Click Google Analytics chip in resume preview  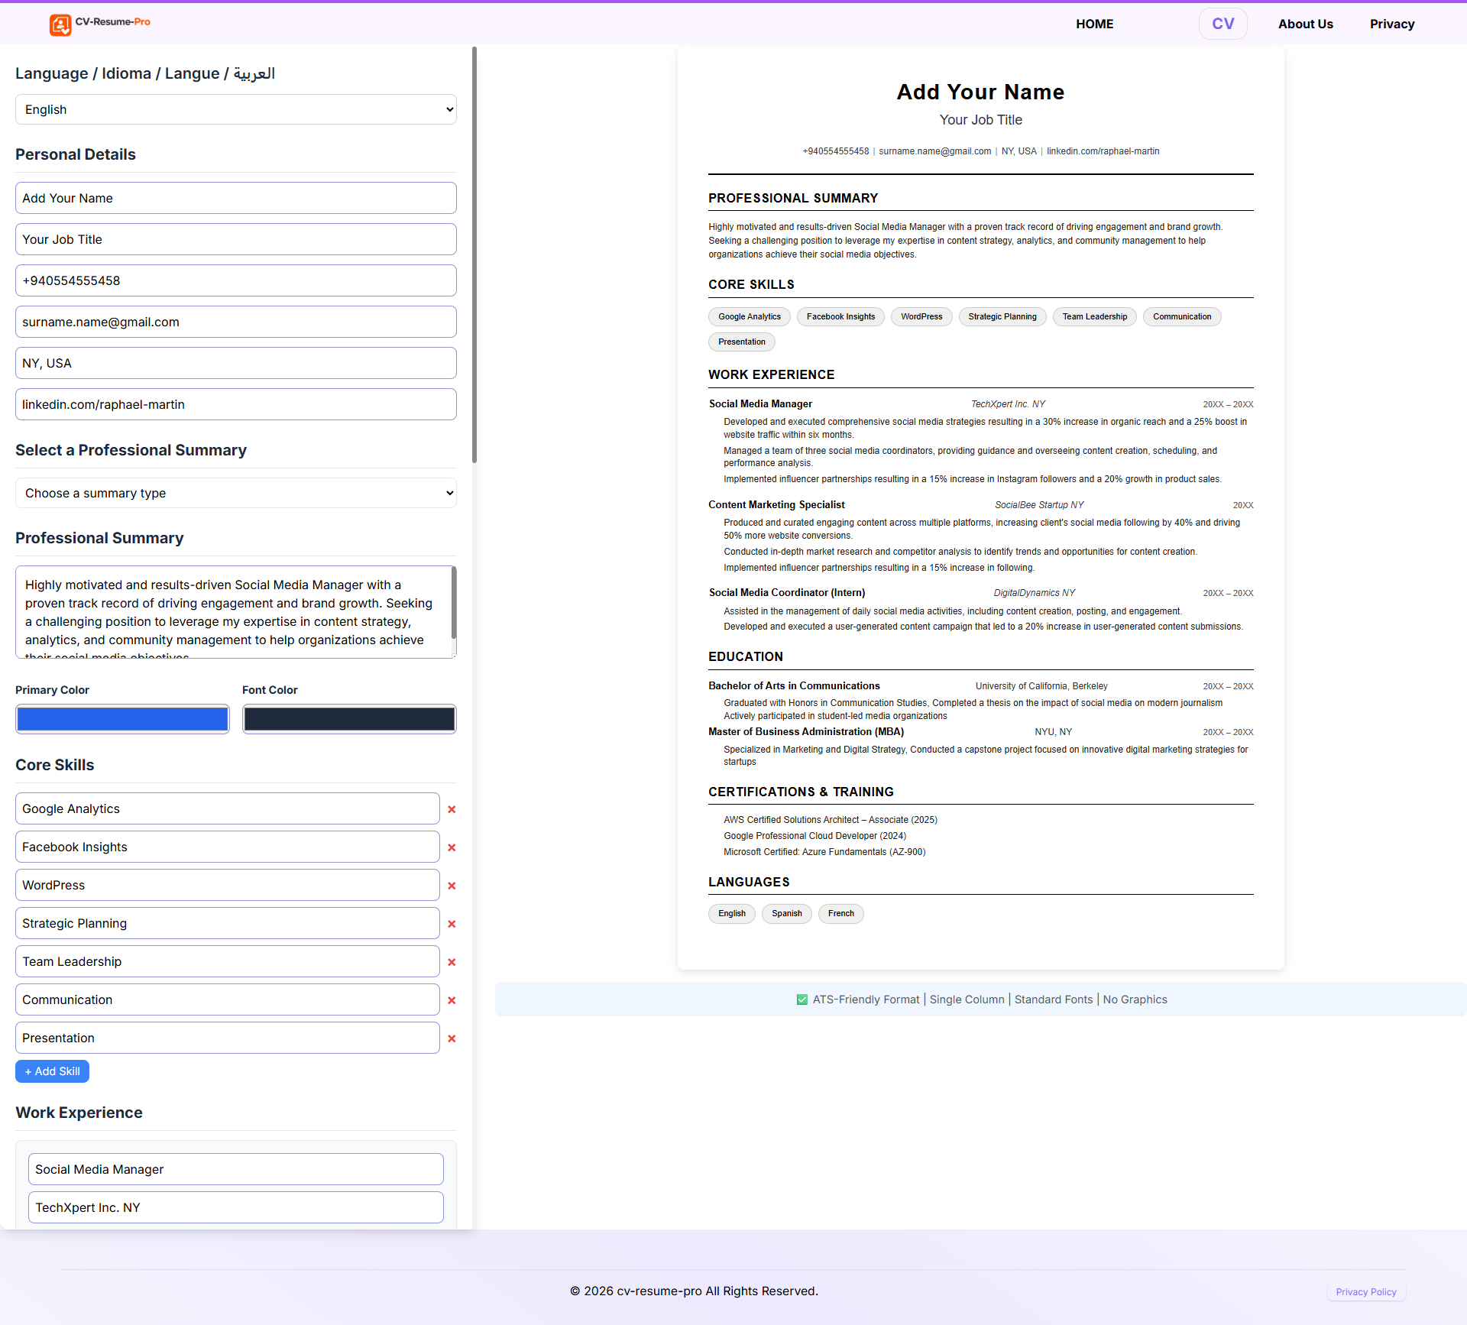coord(750,316)
